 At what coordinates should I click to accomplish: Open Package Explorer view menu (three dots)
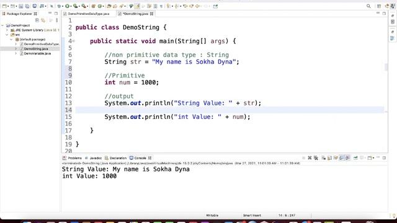[56, 20]
